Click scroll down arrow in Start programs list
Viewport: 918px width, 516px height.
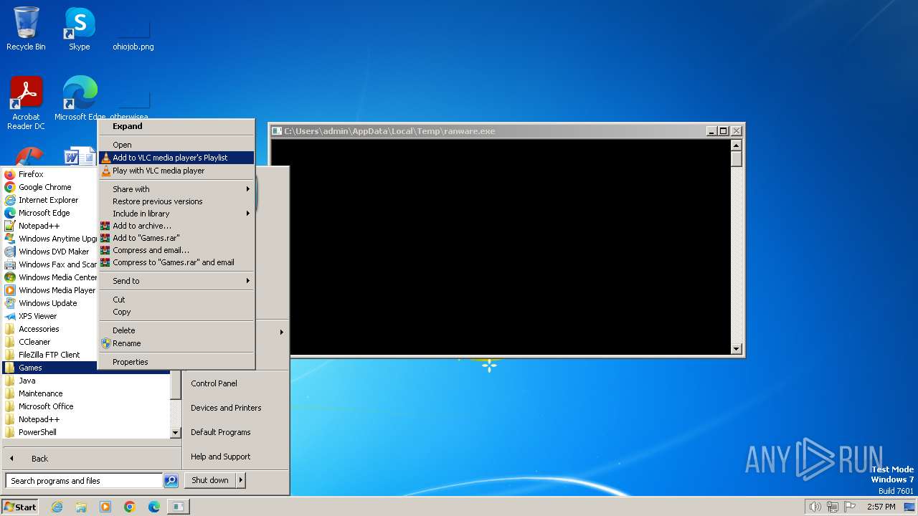tap(175, 433)
